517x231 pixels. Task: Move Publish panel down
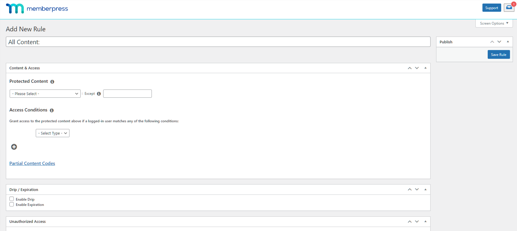tap(499, 42)
